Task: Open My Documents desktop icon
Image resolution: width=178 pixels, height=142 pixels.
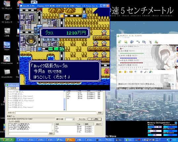Action: click(x=7, y=5)
